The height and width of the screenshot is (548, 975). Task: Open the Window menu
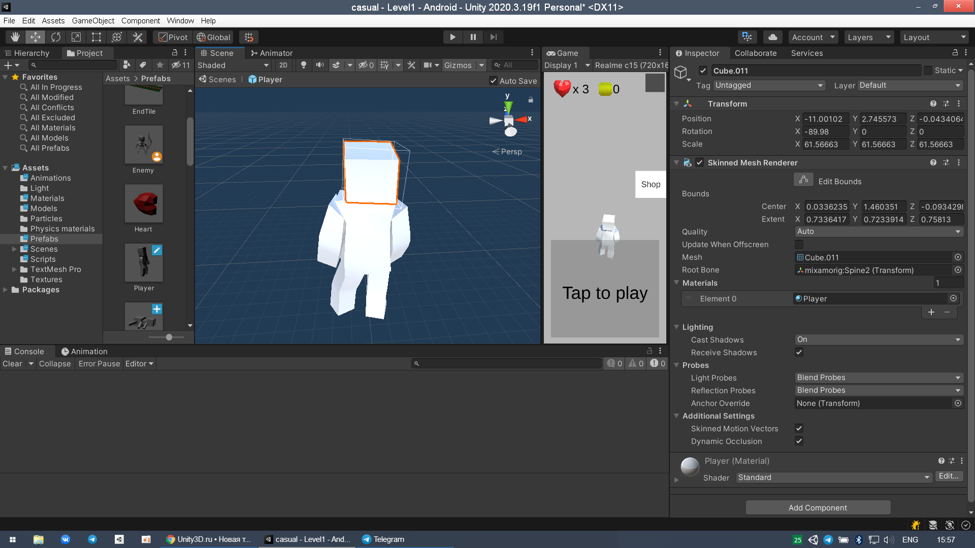(180, 21)
